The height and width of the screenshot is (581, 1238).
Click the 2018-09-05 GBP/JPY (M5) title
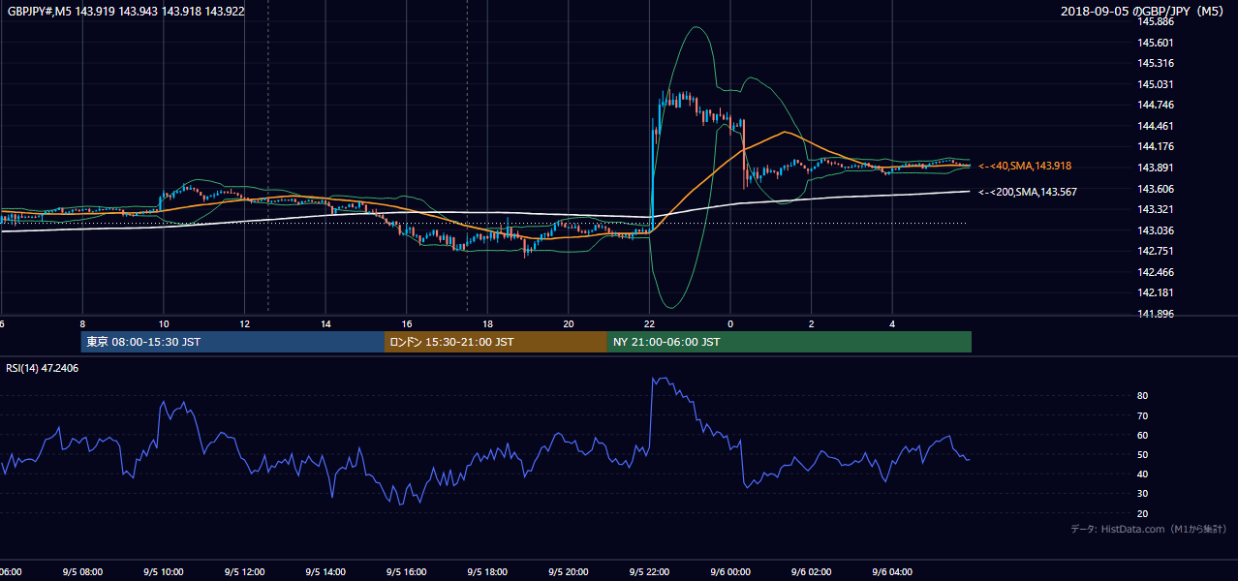[1144, 12]
